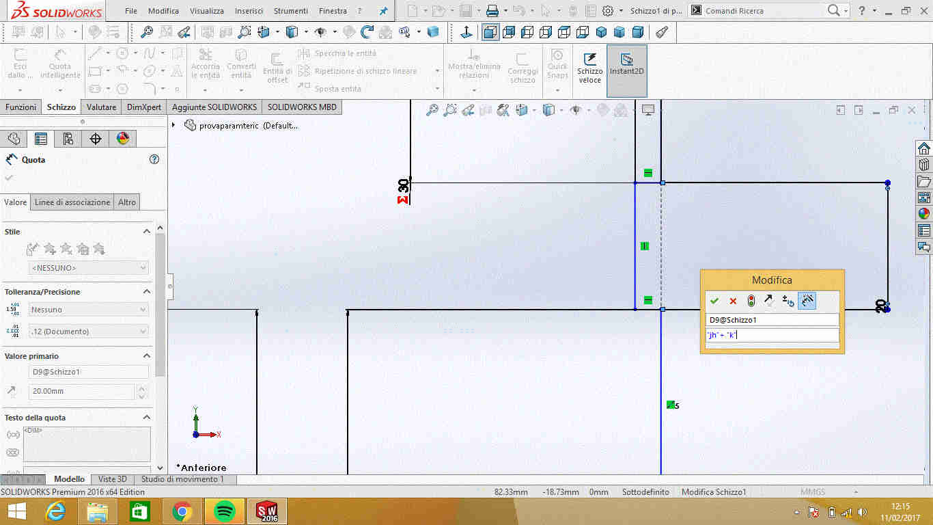933x525 pixels.
Task: Open the Visualizza menu
Action: (207, 11)
